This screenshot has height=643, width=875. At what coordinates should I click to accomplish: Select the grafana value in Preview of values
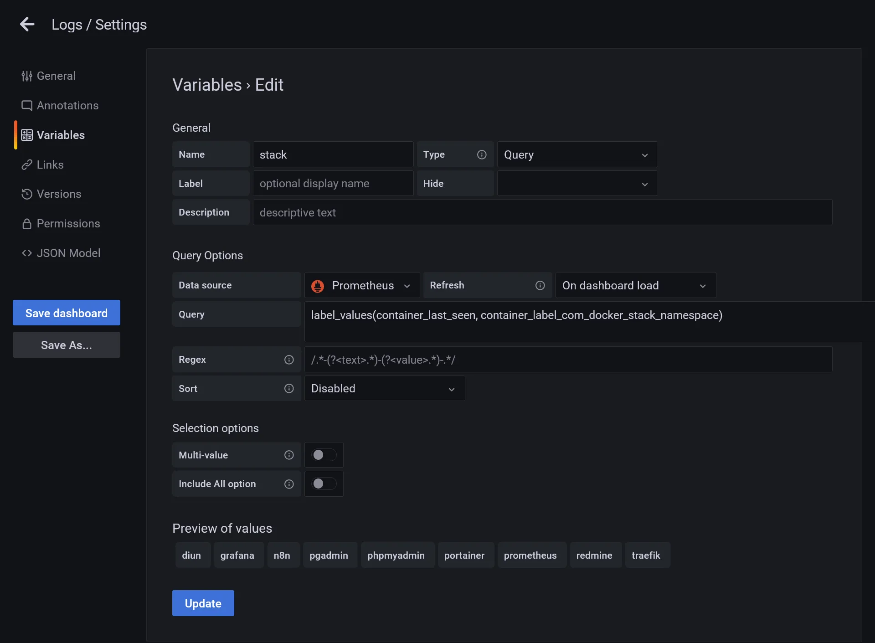(237, 555)
